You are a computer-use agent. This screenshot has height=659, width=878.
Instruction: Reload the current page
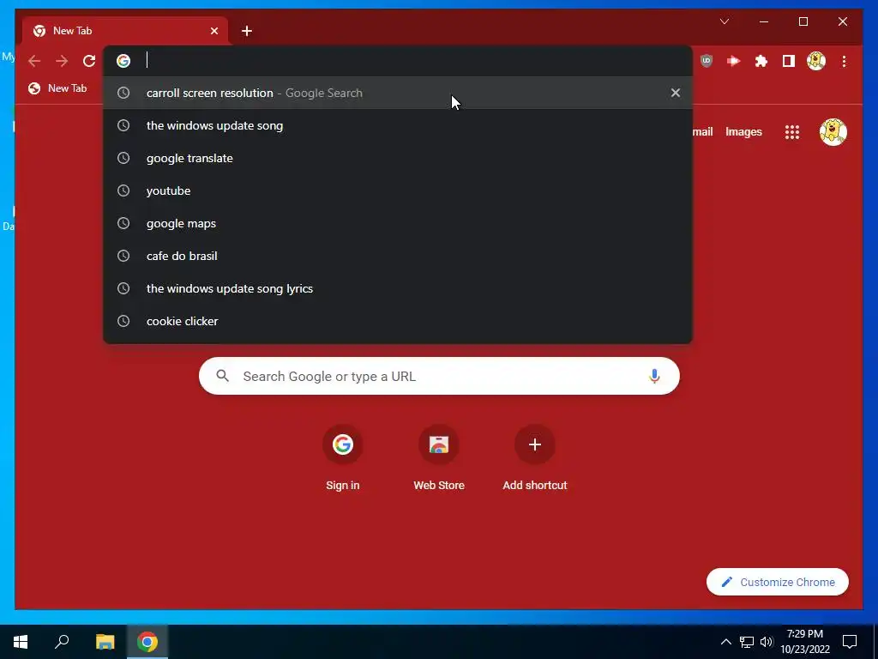click(89, 61)
